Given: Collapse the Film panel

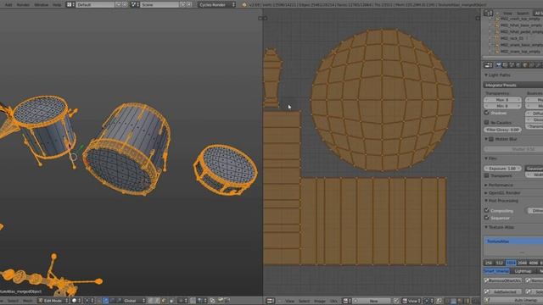Looking at the screenshot, I should (x=486, y=158).
